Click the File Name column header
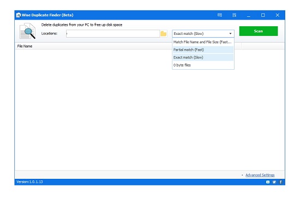The height and width of the screenshot is (199, 300). [x=25, y=46]
